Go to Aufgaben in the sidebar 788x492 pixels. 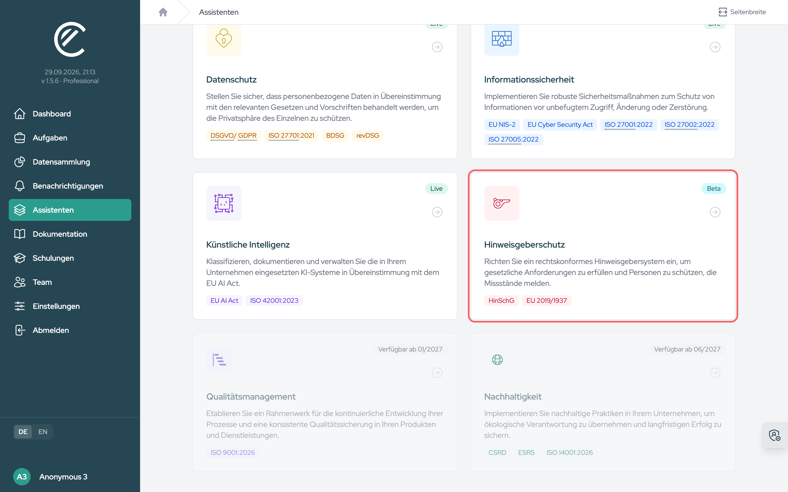click(x=70, y=138)
